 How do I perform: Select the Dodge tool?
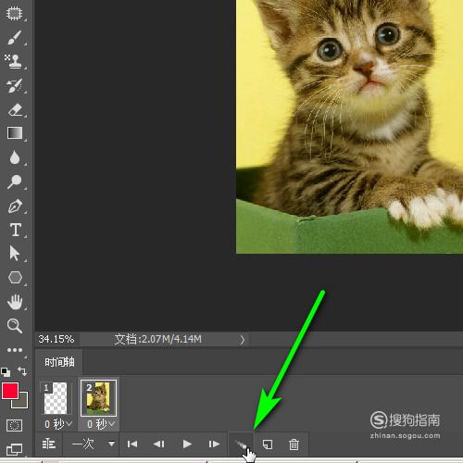[14, 181]
